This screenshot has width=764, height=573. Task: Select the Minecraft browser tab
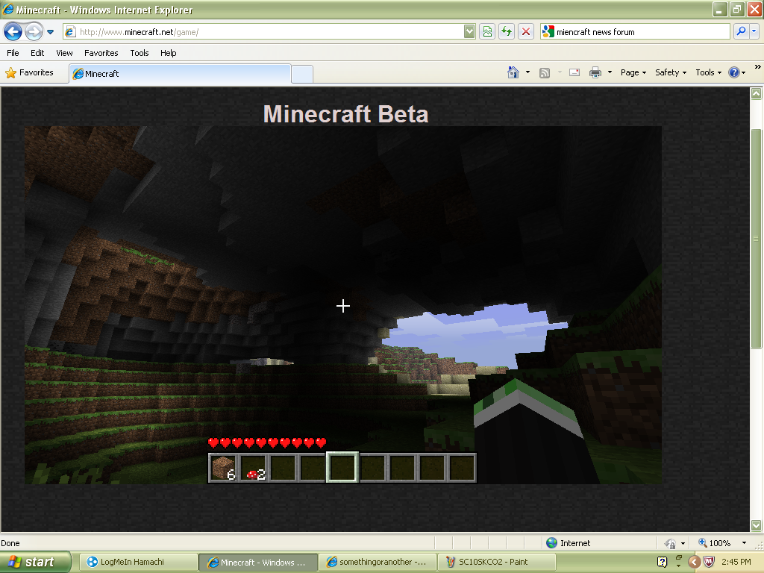181,74
